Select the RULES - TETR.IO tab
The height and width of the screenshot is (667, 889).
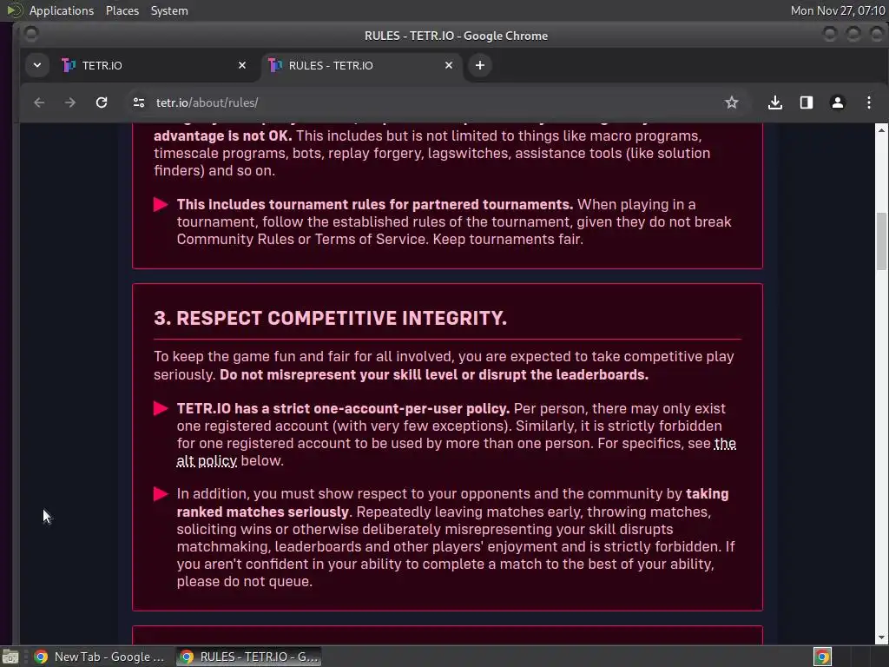(360, 65)
